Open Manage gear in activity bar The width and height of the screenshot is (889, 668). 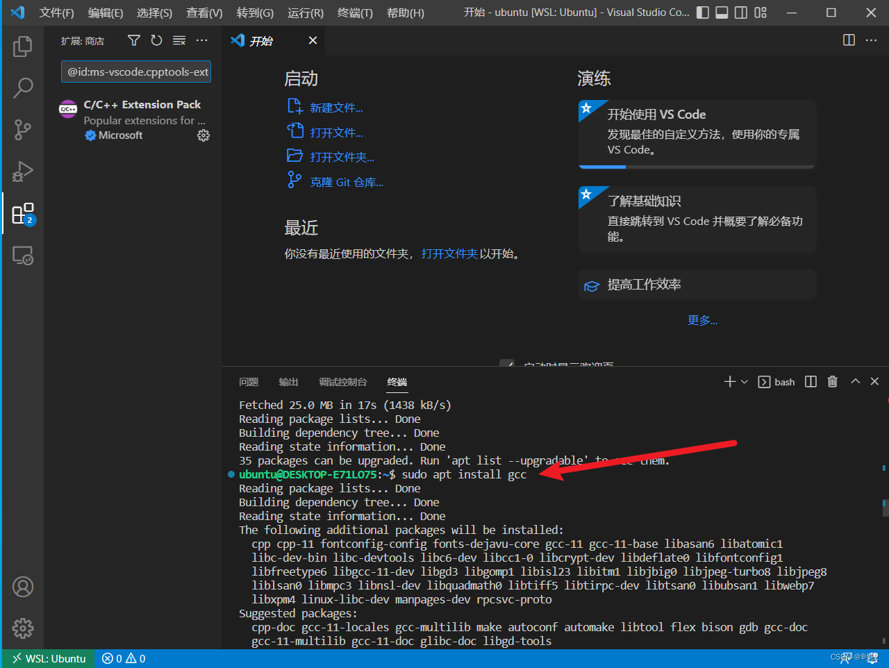[23, 628]
